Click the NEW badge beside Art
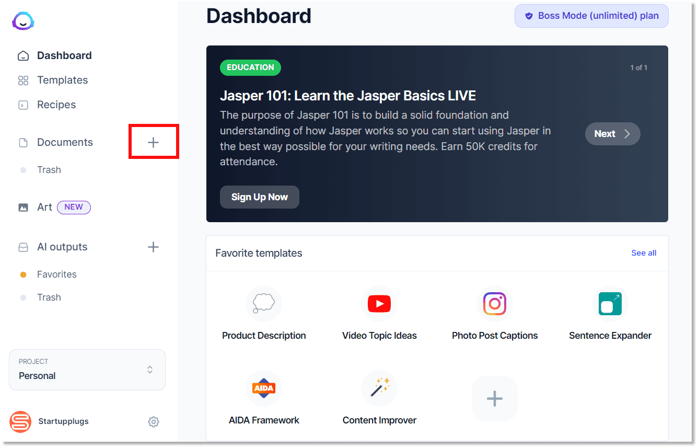Viewport: 698px width, 448px height. click(74, 207)
